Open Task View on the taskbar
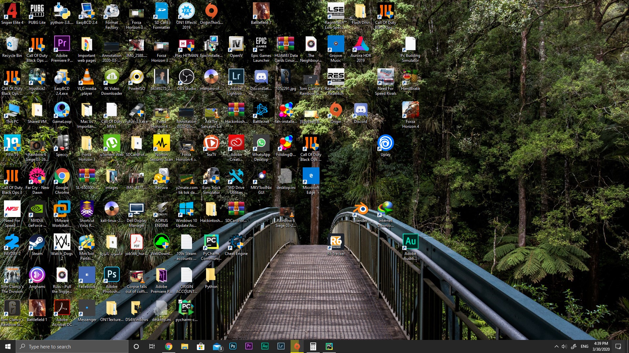Screen dimensions: 629x353 click(x=152, y=346)
